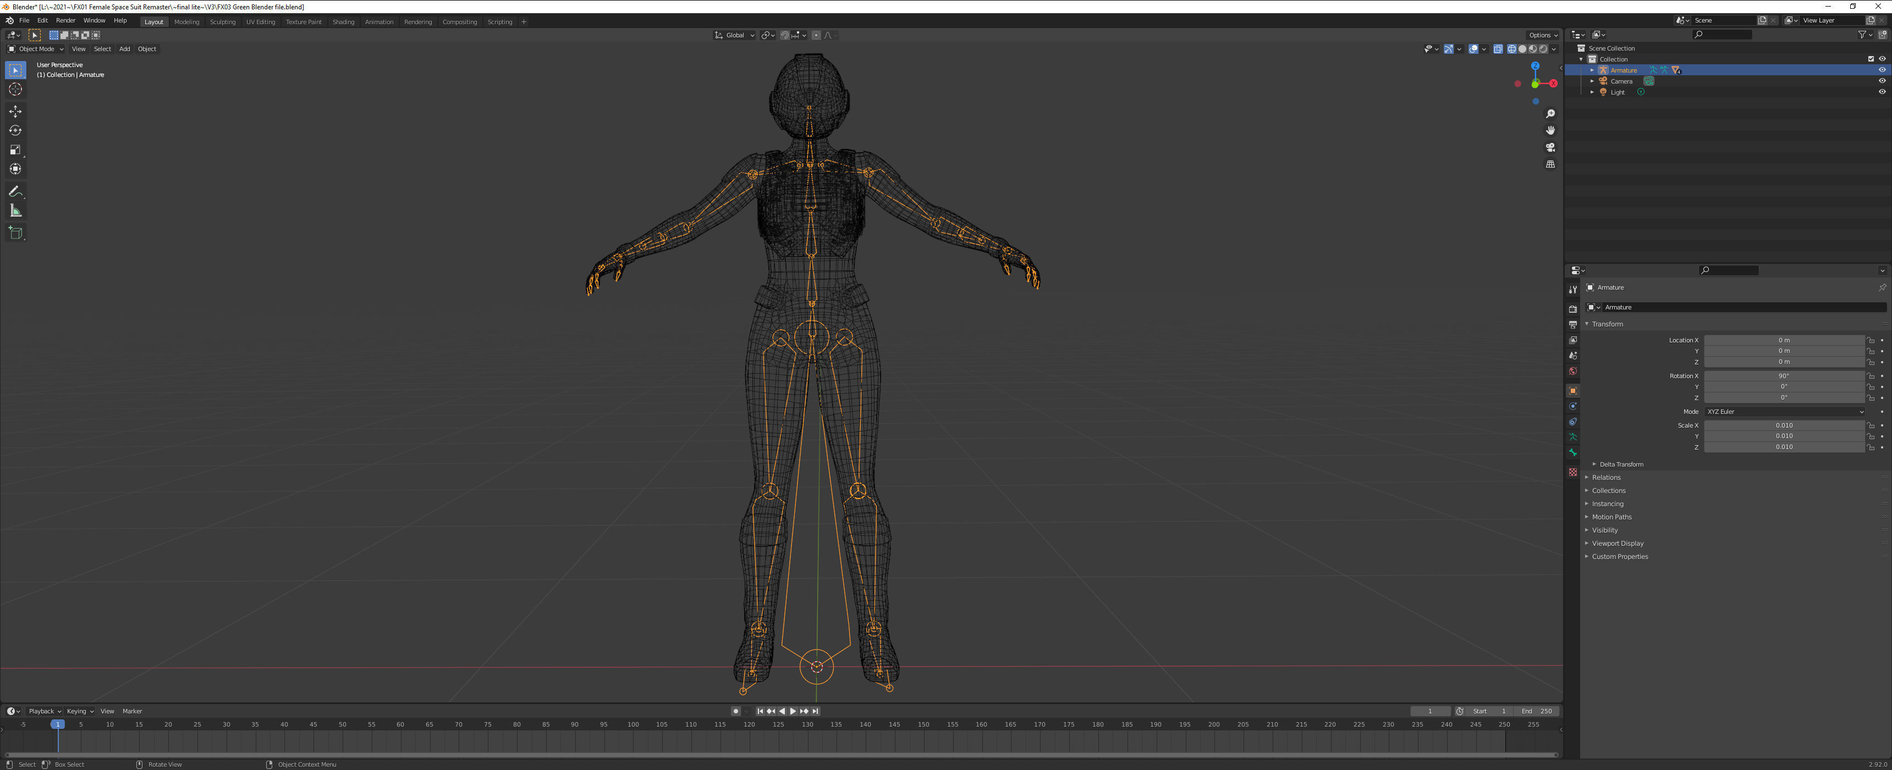Choose the Measure tool
The width and height of the screenshot is (1892, 770).
[15, 212]
